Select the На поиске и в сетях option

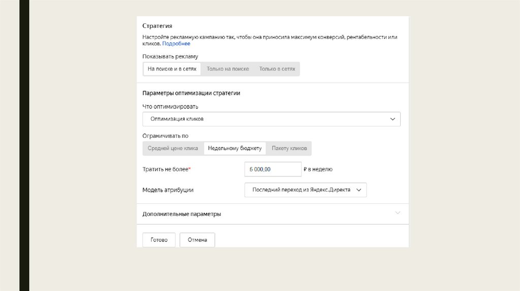[x=172, y=69]
